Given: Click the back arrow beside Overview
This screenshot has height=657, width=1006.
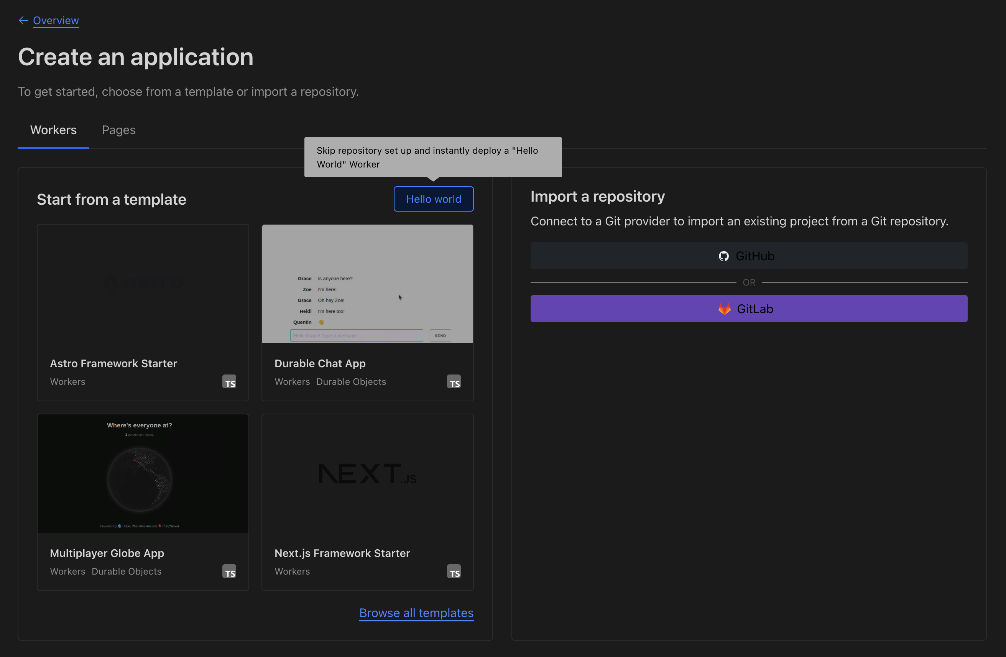Looking at the screenshot, I should pyautogui.click(x=23, y=20).
